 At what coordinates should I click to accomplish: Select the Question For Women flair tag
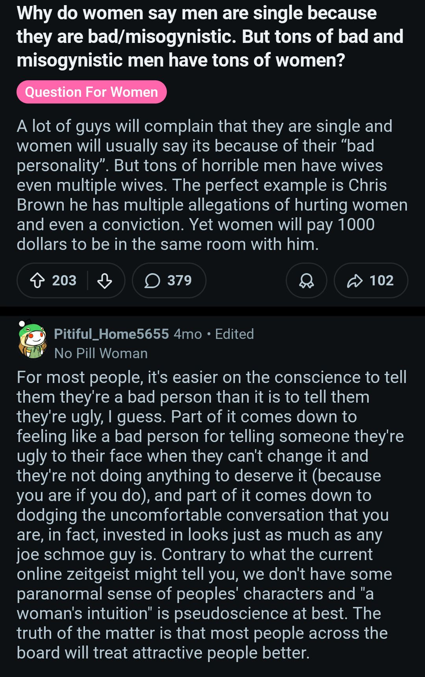click(91, 92)
